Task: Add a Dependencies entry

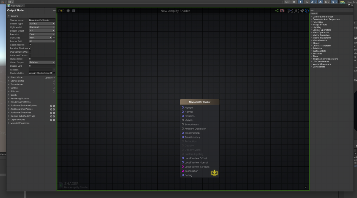Action: pyautogui.click(x=51, y=120)
